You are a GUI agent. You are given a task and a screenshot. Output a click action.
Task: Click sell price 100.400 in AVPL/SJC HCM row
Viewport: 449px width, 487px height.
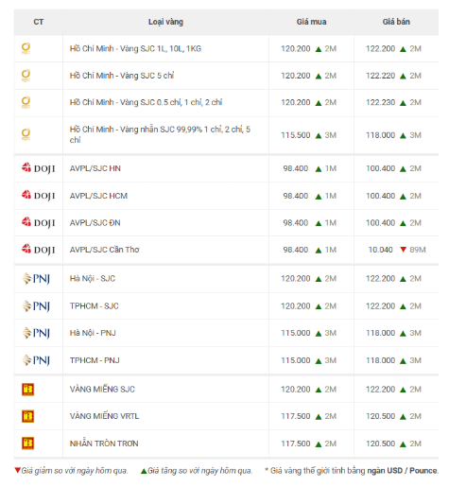point(380,196)
